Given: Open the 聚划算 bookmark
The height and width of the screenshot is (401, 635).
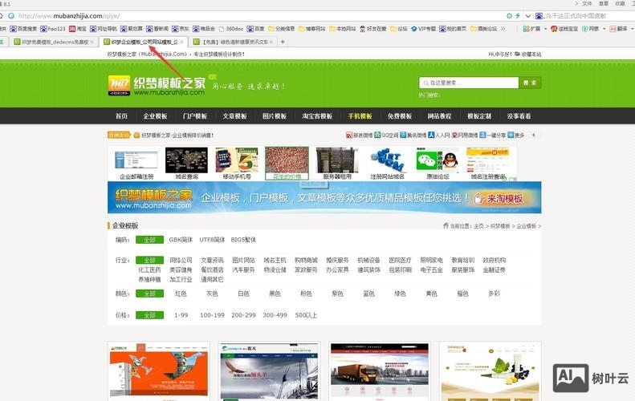Looking at the screenshot, I should coord(131,29).
